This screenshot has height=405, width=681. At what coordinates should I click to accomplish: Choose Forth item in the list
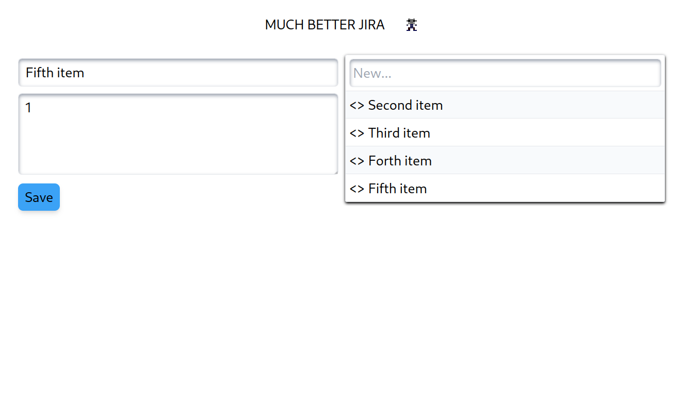click(505, 161)
